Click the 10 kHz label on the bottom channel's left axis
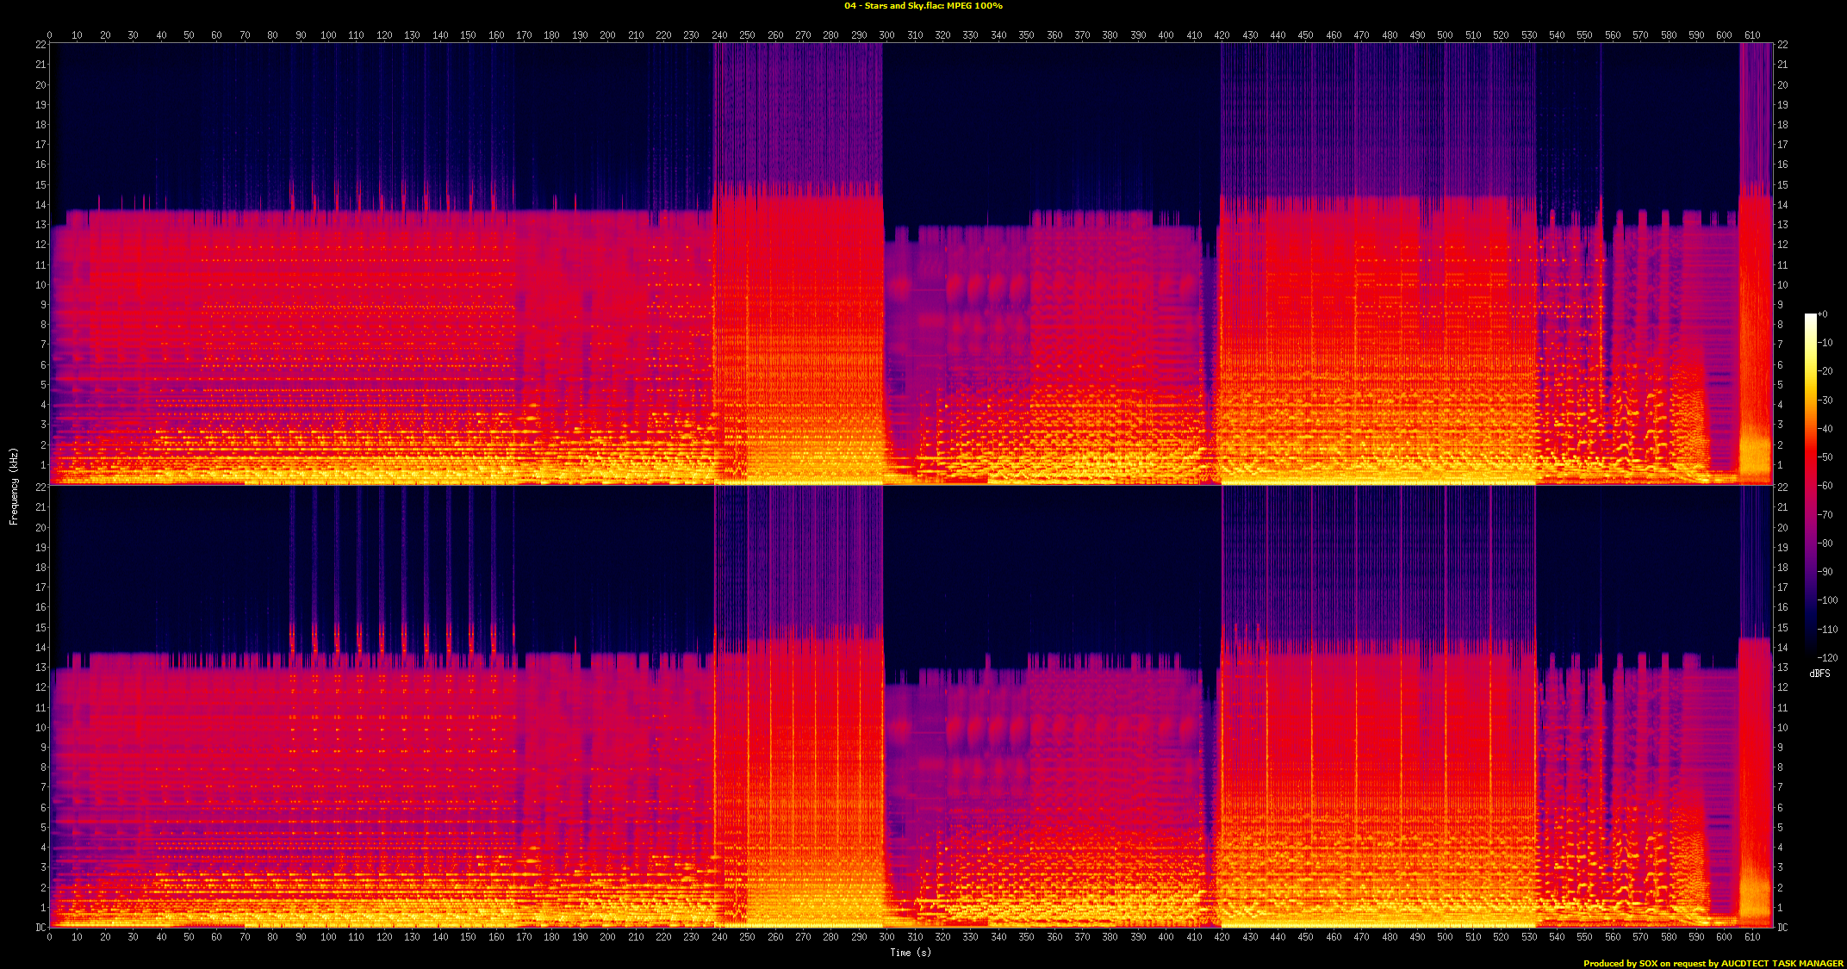This screenshot has height=969, width=1847. 40,728
